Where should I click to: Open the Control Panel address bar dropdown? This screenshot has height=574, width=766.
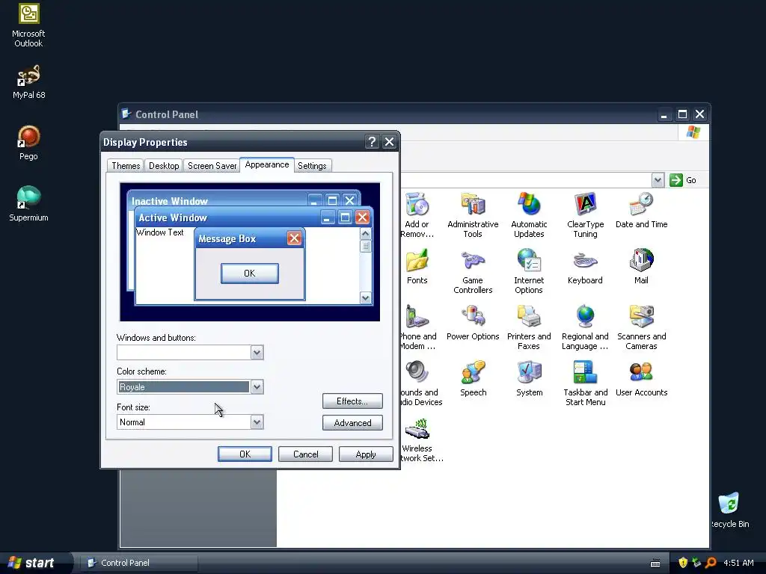[x=658, y=180]
